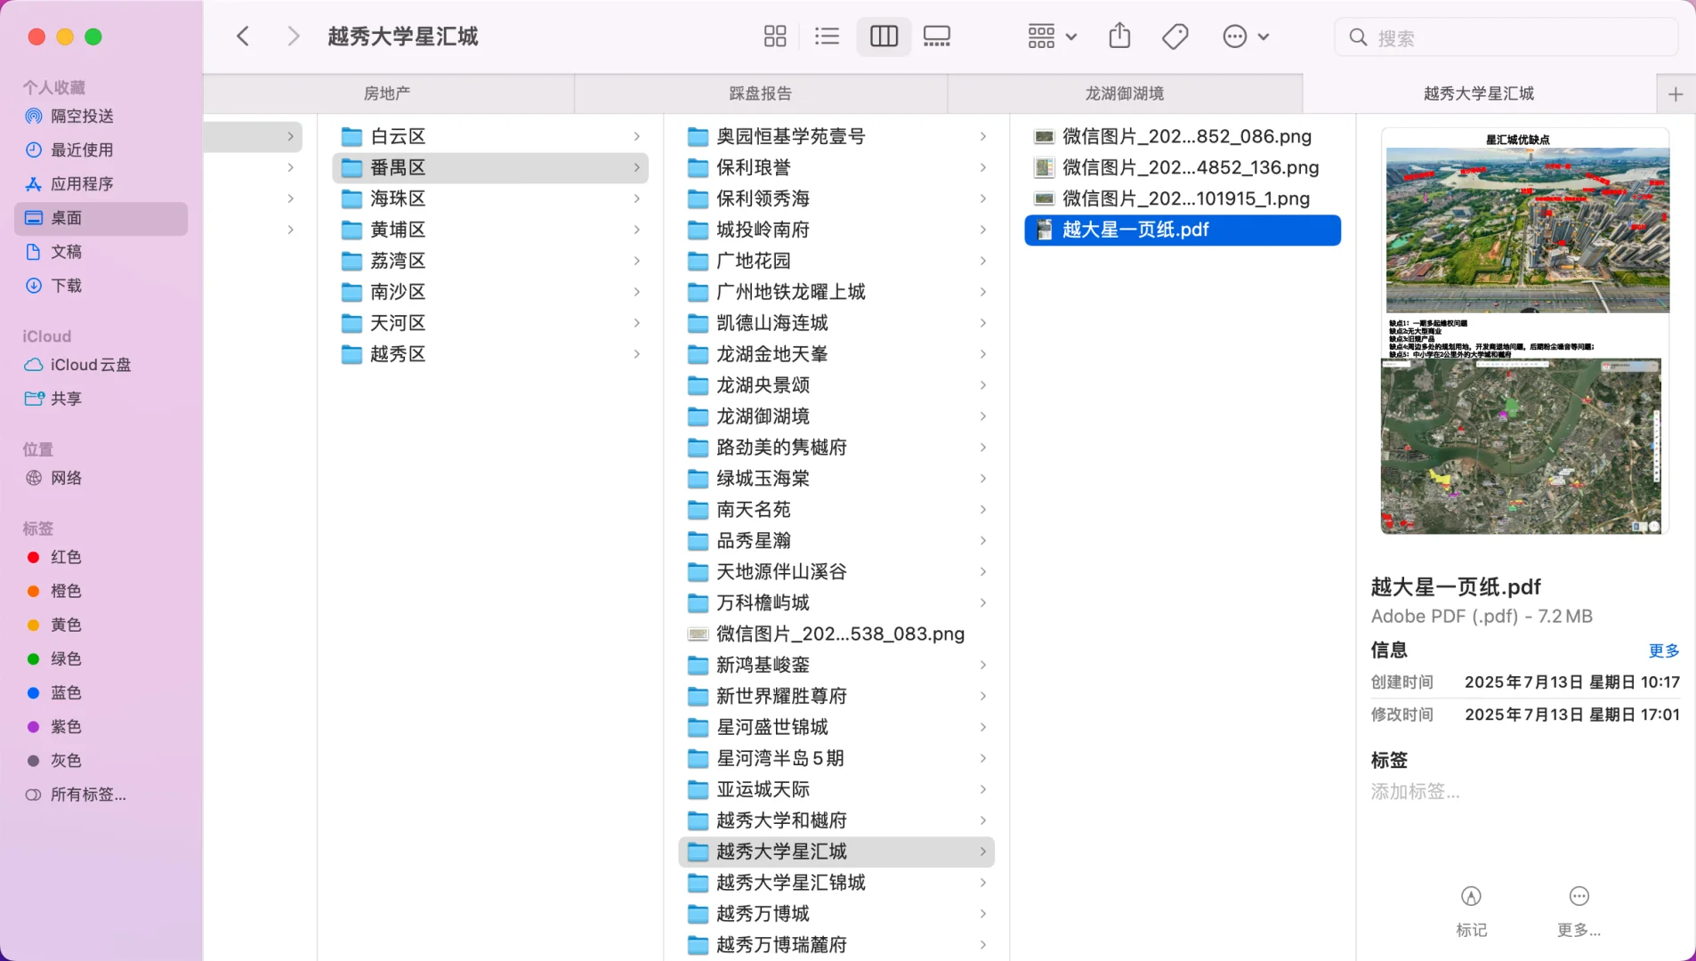This screenshot has height=961, width=1696.
Task: Filter by the 黄色 tag
Action: pyautogui.click(x=101, y=625)
